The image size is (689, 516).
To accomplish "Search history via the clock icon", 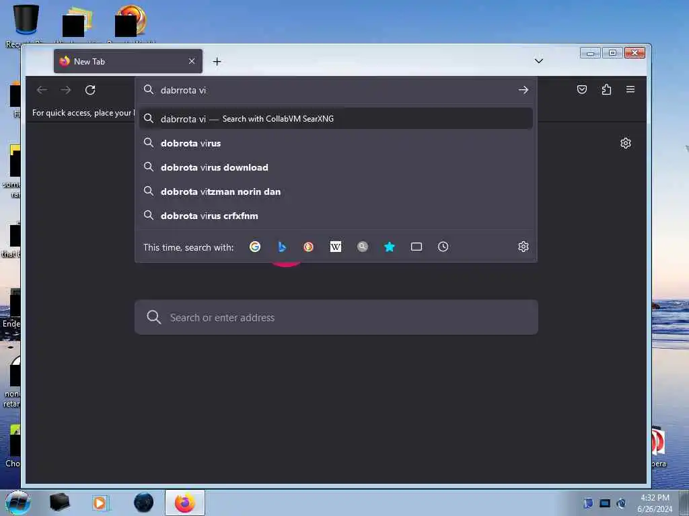I will pos(443,247).
